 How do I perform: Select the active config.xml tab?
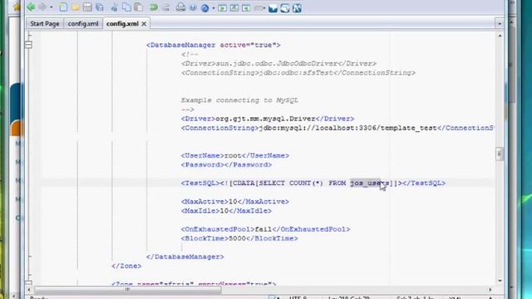coord(122,24)
